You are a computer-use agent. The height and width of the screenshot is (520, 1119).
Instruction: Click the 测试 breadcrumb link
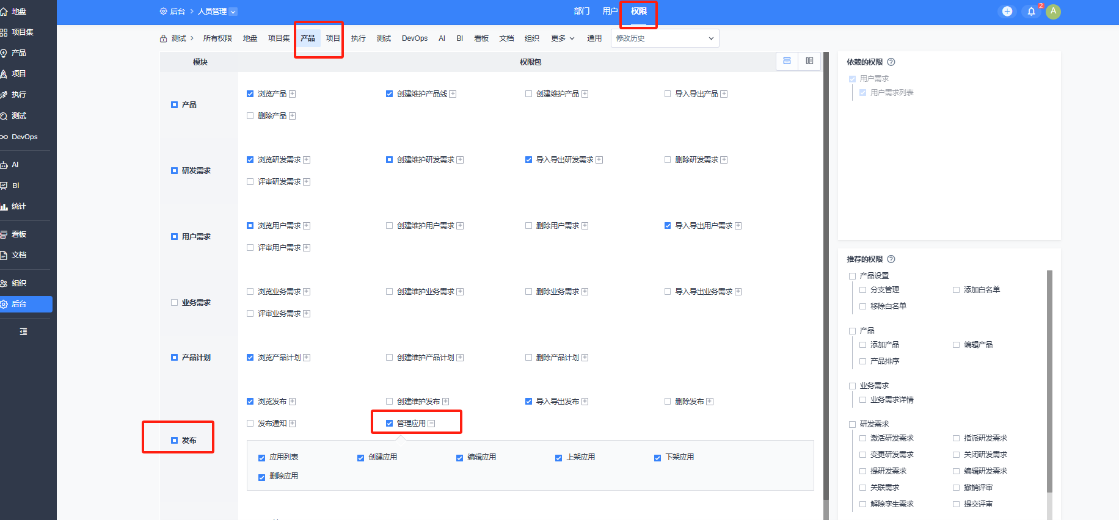coord(178,38)
